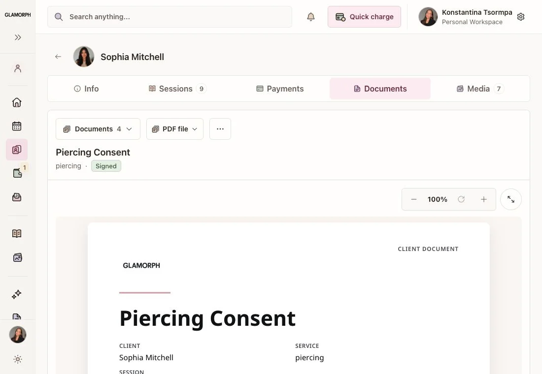Open the calendar sidebar icon
The image size is (542, 374).
[x=17, y=126]
